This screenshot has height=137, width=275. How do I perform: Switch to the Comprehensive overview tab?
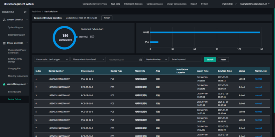95,4
